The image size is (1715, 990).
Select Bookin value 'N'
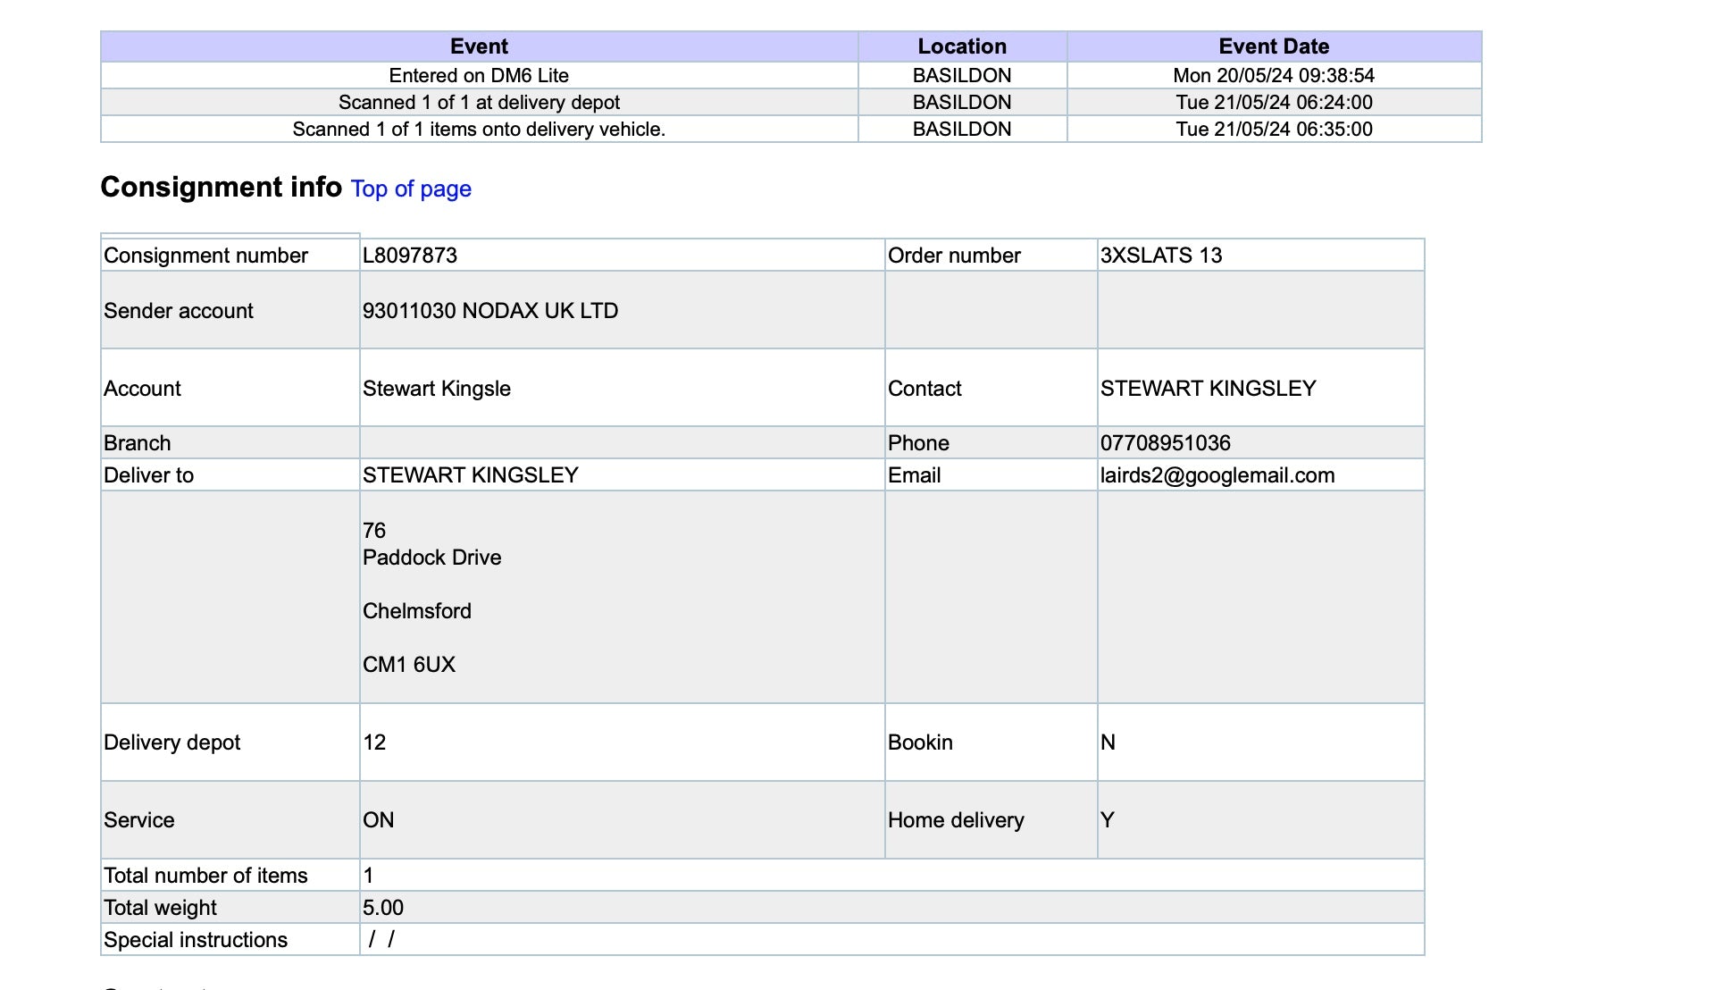1108,742
